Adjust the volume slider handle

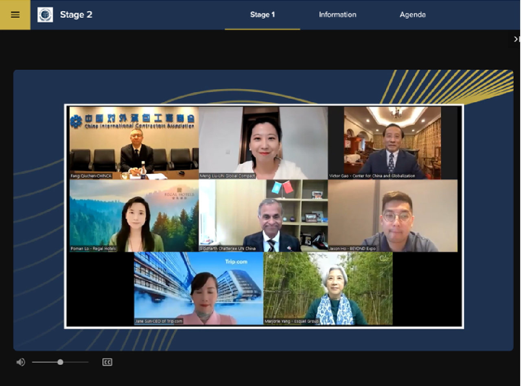pyautogui.click(x=60, y=362)
